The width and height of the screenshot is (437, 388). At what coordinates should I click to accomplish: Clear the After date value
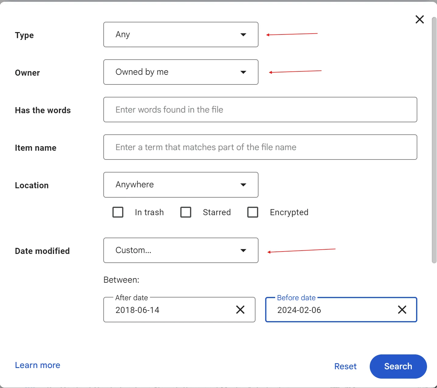[x=240, y=310]
